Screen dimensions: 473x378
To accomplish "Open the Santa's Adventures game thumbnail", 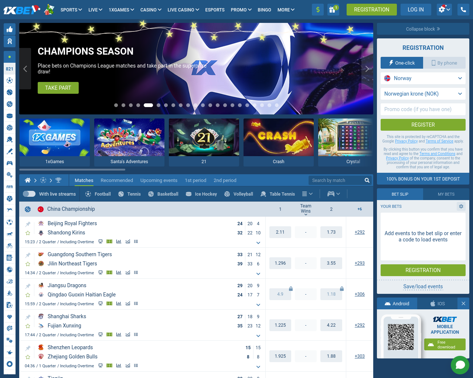I will click(x=129, y=142).
